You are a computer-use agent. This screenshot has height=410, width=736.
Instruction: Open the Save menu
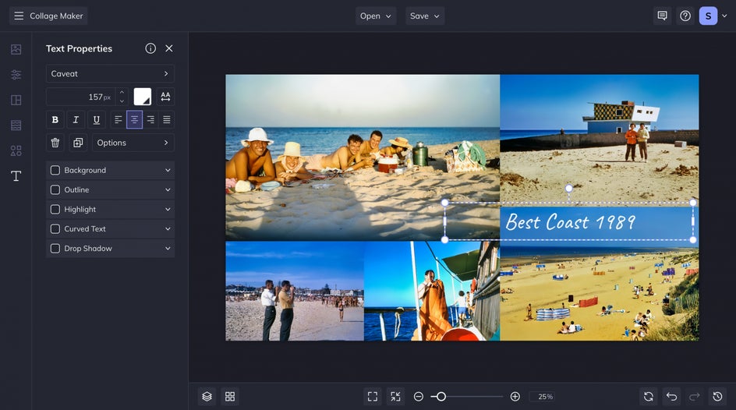pyautogui.click(x=425, y=16)
